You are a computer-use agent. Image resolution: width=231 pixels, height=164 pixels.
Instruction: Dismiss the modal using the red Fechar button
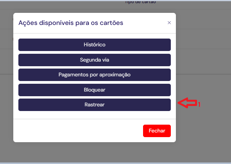click(x=157, y=131)
